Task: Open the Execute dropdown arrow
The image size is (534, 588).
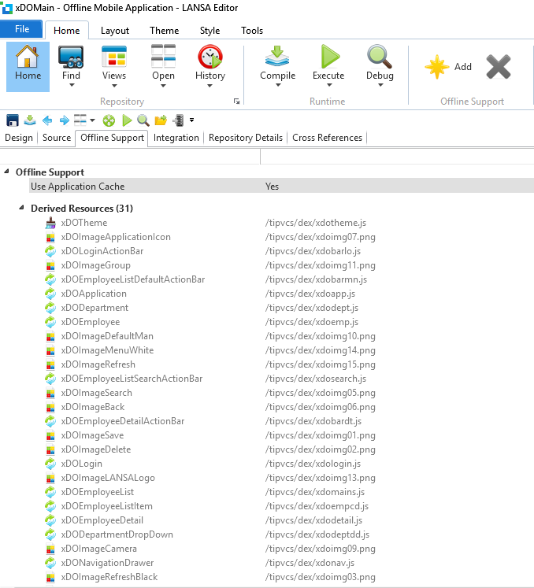Action: point(329,85)
